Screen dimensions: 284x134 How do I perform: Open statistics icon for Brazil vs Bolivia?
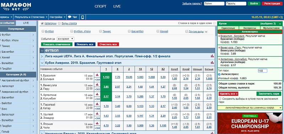tap(97, 75)
